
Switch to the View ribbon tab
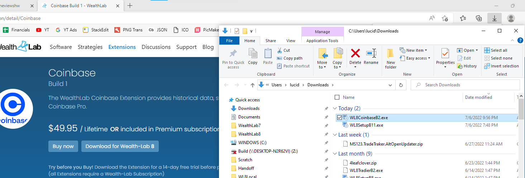[x=291, y=41]
